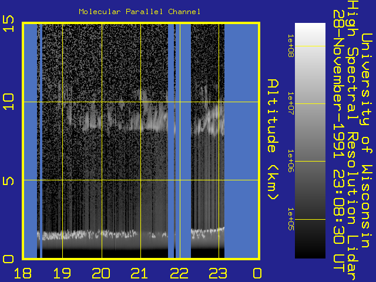Click the '1e+05' colorbar tick label
The height and width of the screenshot is (282, 376).
(x=291, y=219)
